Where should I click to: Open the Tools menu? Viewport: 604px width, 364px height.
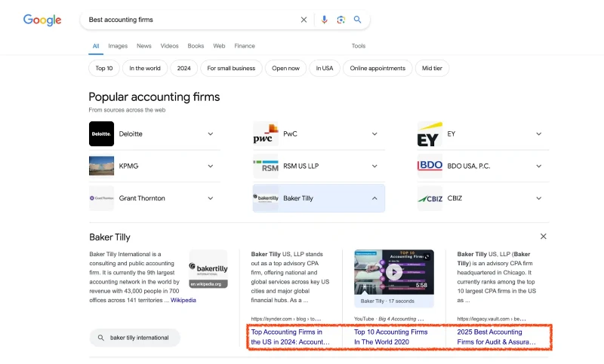pyautogui.click(x=358, y=46)
